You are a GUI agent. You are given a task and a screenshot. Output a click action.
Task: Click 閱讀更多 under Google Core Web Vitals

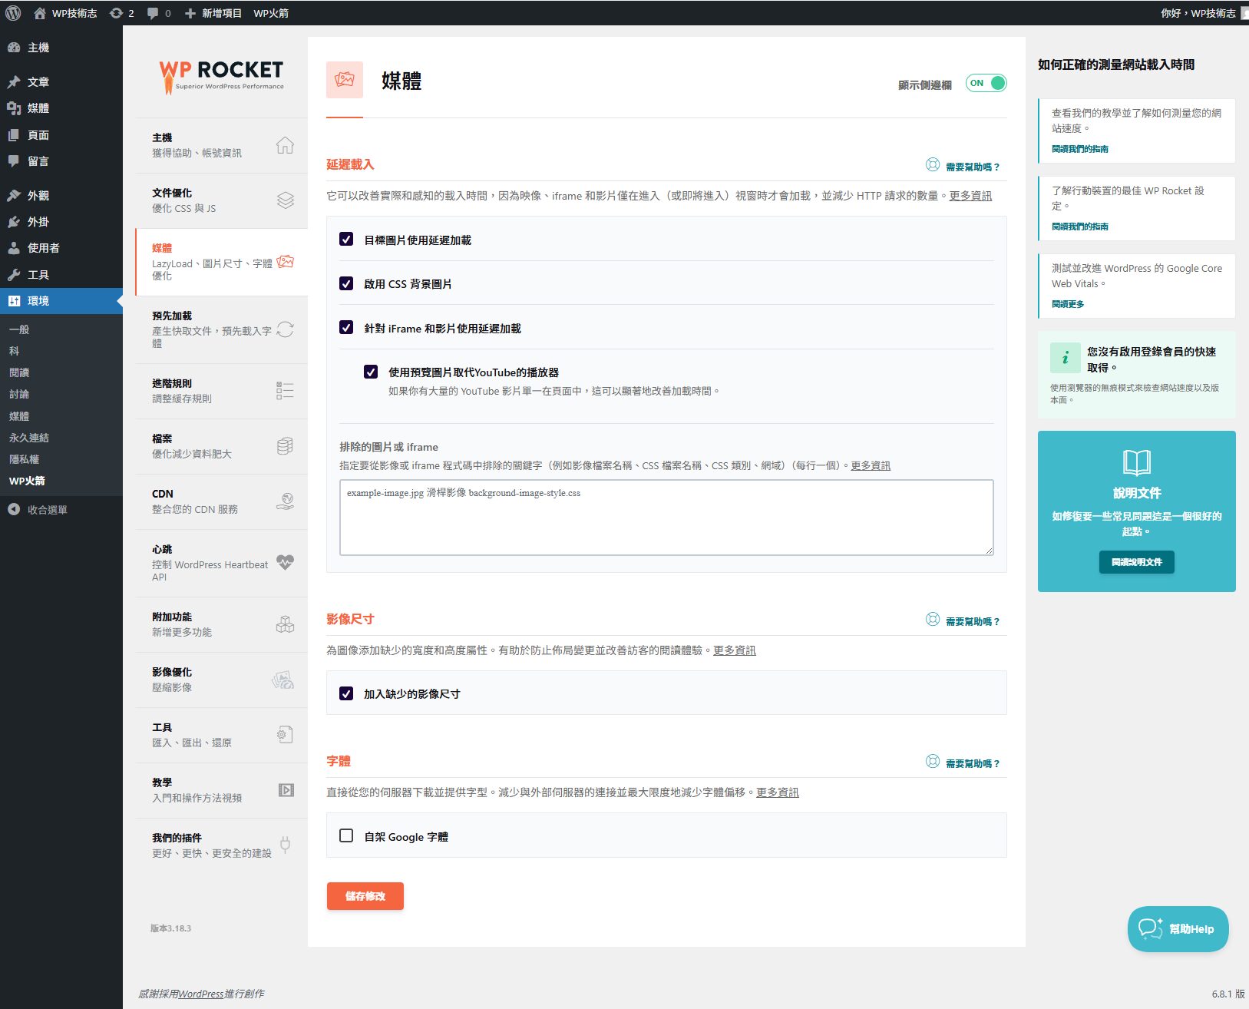(x=1068, y=304)
